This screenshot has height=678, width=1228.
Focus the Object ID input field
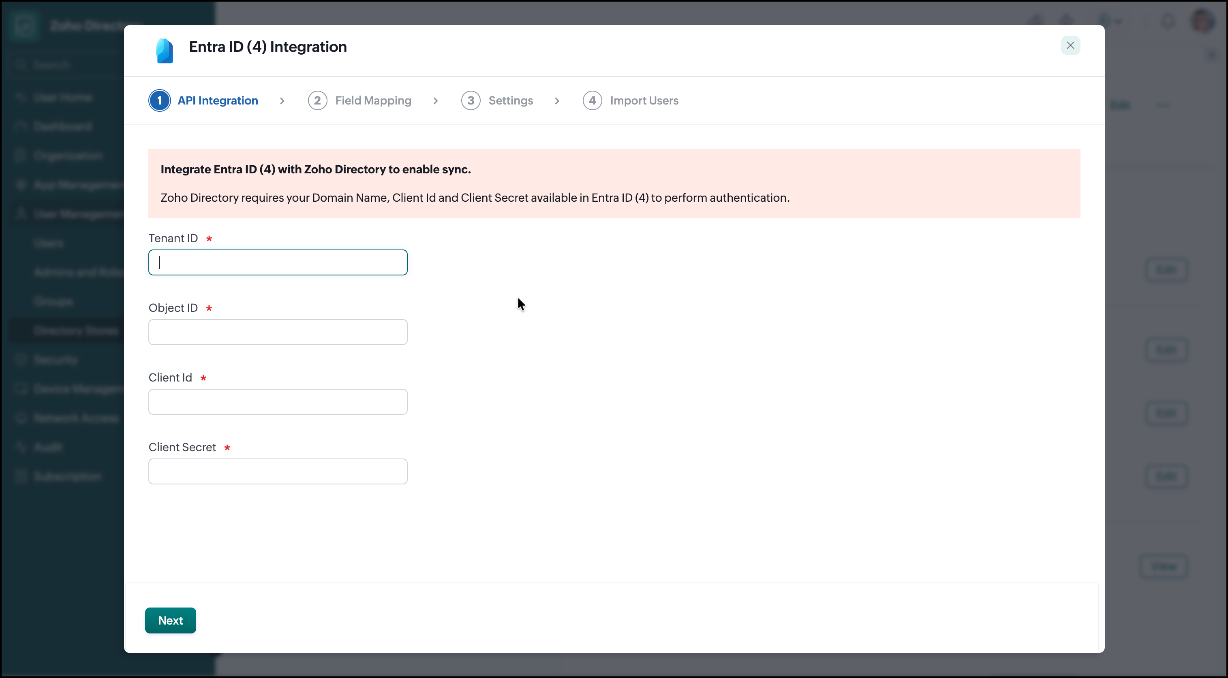click(x=278, y=332)
